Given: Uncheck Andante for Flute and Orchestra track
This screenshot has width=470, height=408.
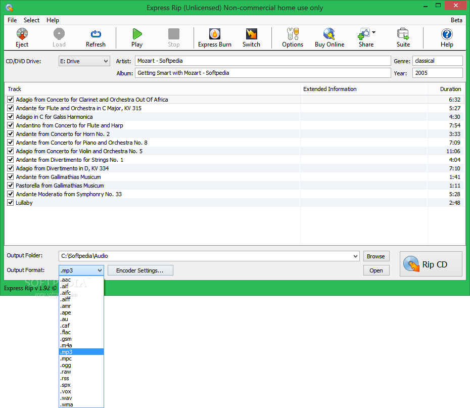Looking at the screenshot, I should [11, 108].
